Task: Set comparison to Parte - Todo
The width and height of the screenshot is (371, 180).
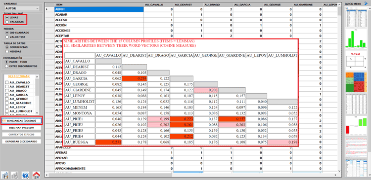Action: [x=7, y=62]
